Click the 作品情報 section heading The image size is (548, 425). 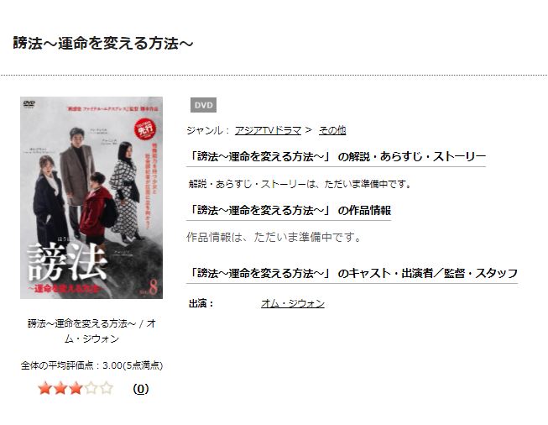pos(289,210)
